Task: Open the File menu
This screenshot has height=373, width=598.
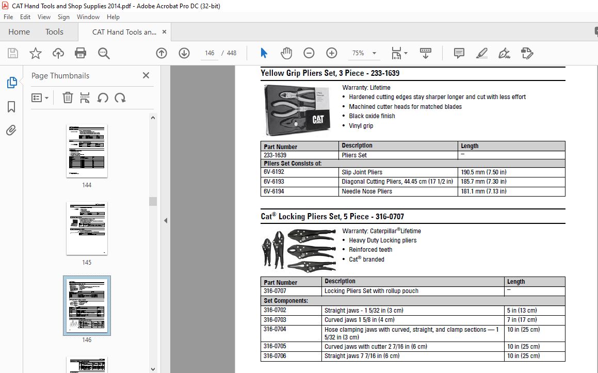Action: click(8, 17)
